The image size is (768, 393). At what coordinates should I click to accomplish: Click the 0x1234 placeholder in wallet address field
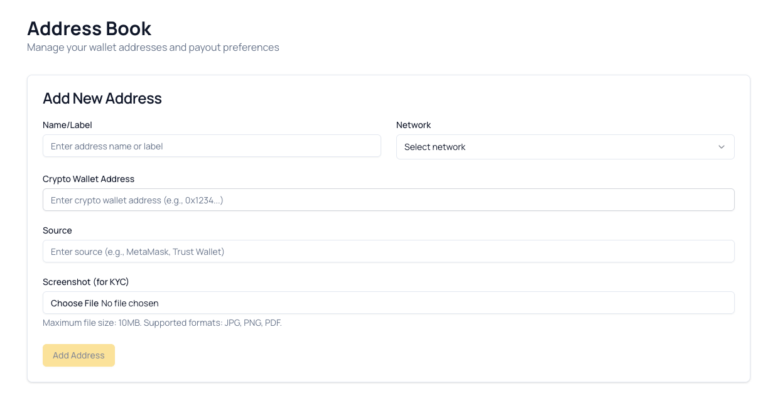(x=203, y=200)
